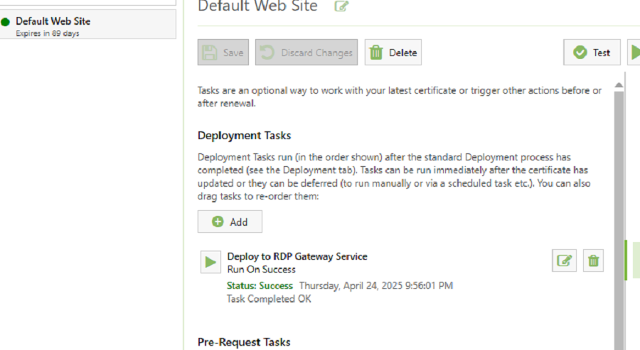Click the scrollbar up arrow
640x350 pixels.
click(619, 84)
